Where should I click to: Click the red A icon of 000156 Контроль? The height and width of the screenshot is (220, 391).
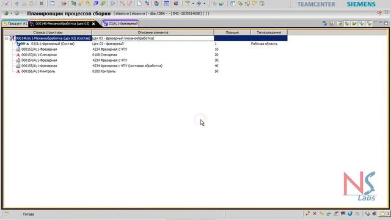[18, 71]
